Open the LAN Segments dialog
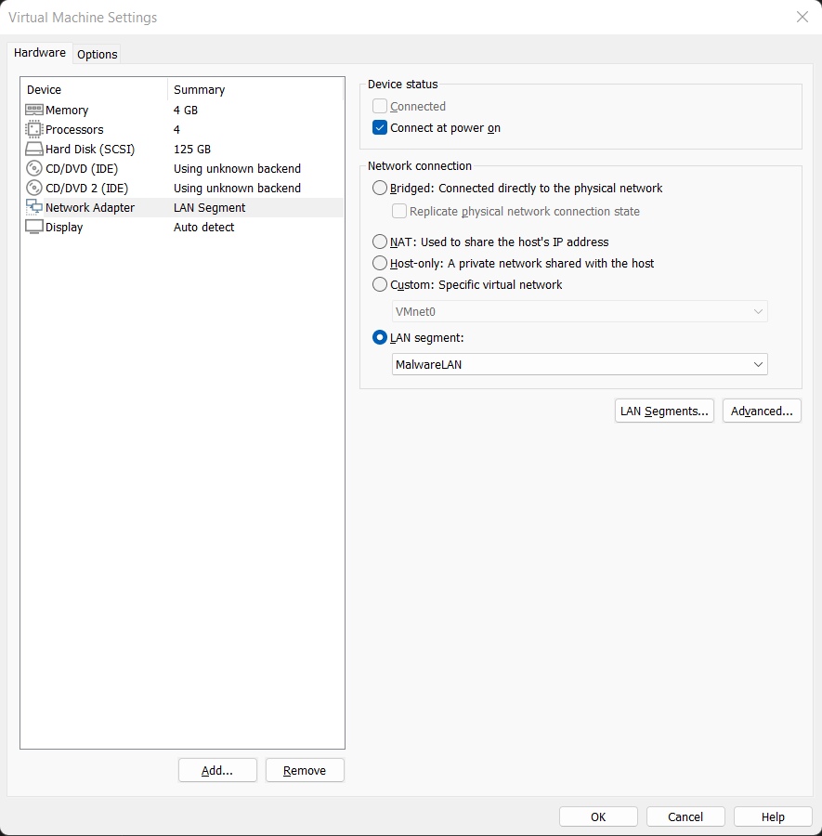Image resolution: width=822 pixels, height=836 pixels. coord(664,411)
